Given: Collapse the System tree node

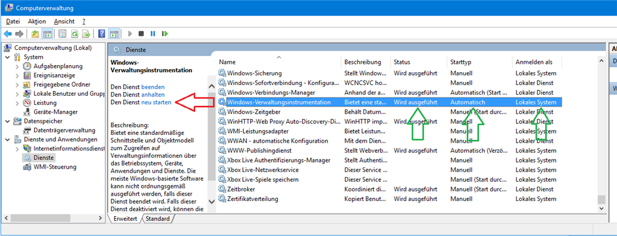Looking at the screenshot, I should [8, 57].
